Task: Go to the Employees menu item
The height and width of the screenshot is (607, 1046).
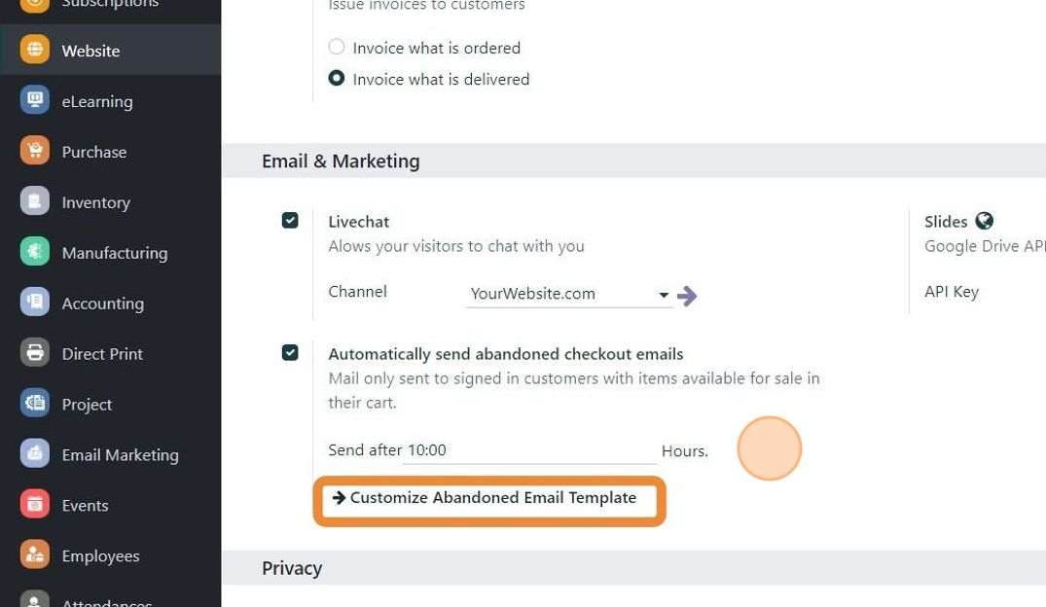Action: point(100,556)
